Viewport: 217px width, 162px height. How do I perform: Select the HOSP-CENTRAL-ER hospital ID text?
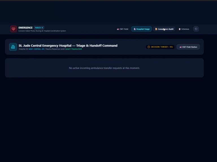[36, 49]
